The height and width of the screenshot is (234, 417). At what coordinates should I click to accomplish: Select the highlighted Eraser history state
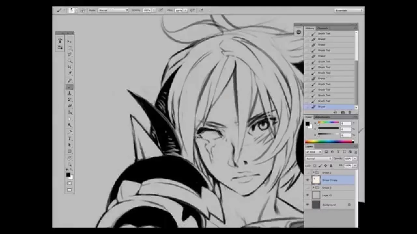click(329, 107)
